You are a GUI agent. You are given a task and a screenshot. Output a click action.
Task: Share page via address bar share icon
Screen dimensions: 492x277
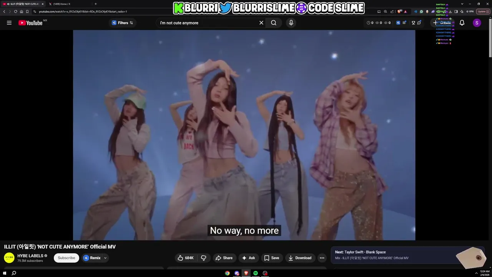coord(392,12)
